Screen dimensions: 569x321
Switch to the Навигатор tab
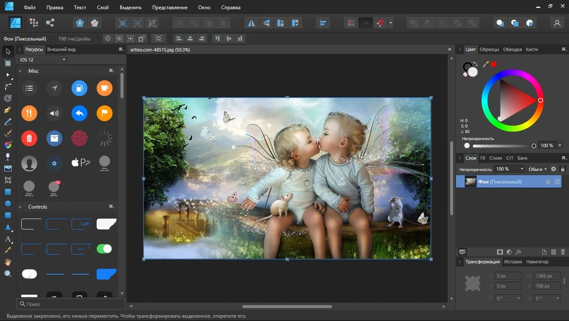pos(537,262)
